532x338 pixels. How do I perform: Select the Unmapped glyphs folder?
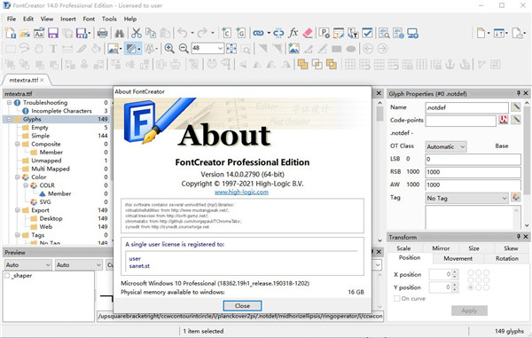(46, 161)
